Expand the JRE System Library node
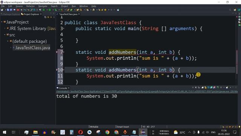 (x=5, y=28)
